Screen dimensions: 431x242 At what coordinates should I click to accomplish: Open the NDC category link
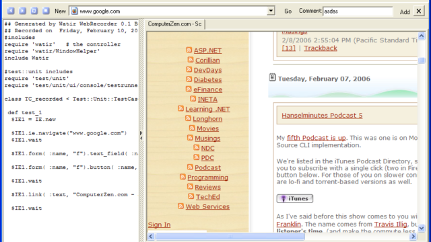pyautogui.click(x=207, y=148)
